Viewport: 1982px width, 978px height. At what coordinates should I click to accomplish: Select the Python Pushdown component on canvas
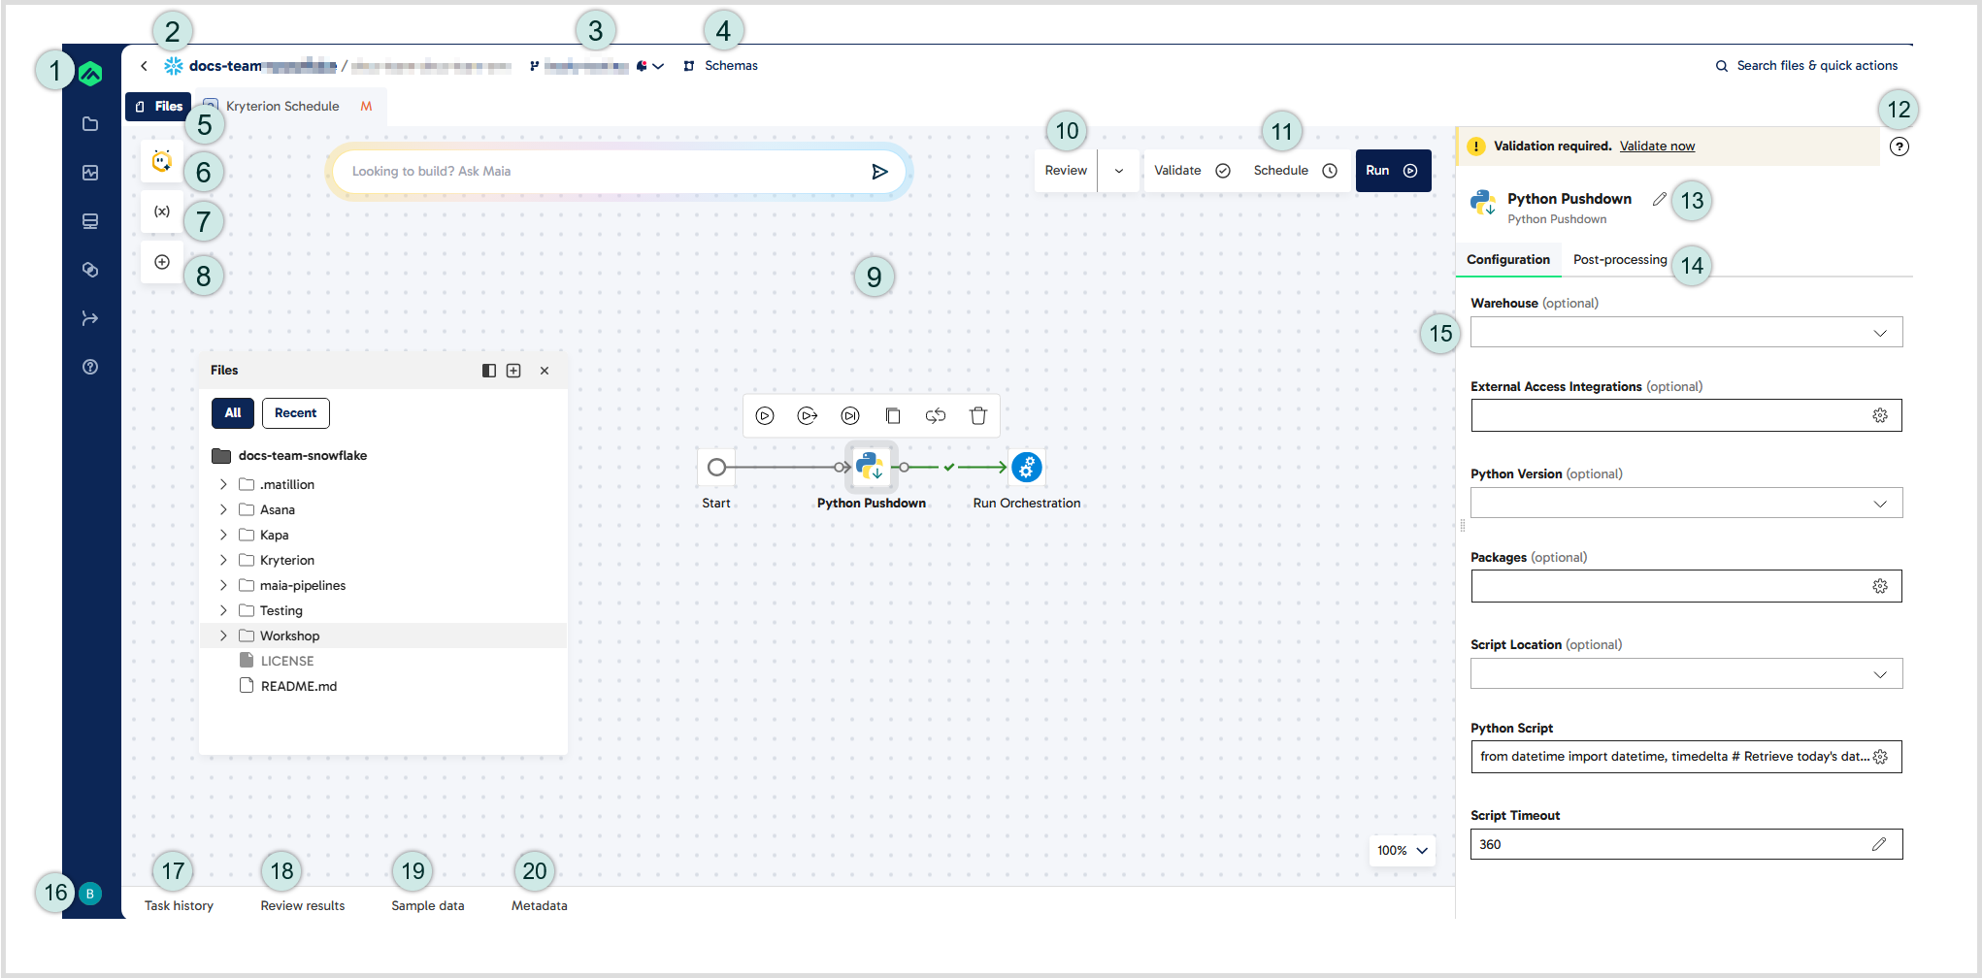[x=871, y=468]
